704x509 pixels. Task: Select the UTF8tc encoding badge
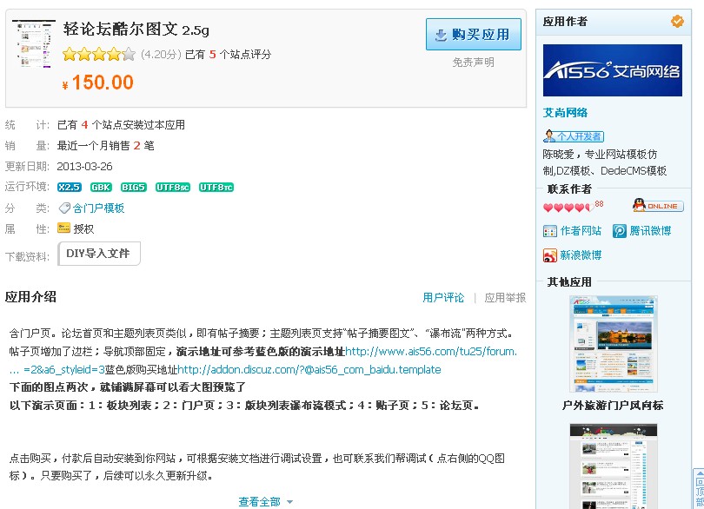216,187
